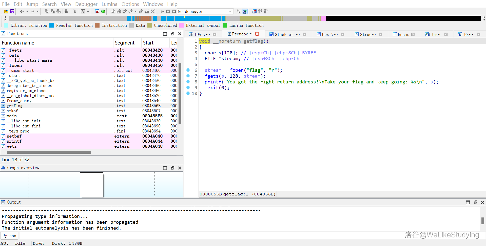
Task: Click the green circle analysis indicator icon
Action: 103,11
